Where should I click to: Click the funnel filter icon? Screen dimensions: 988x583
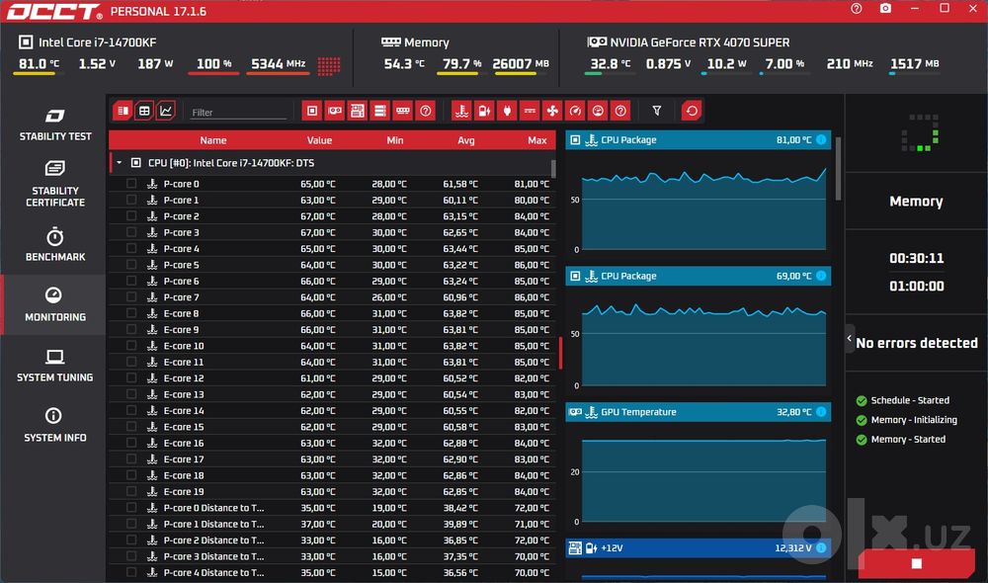657,111
